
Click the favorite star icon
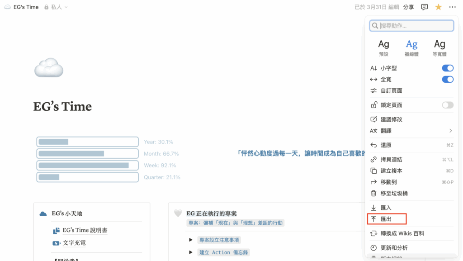pos(438,7)
